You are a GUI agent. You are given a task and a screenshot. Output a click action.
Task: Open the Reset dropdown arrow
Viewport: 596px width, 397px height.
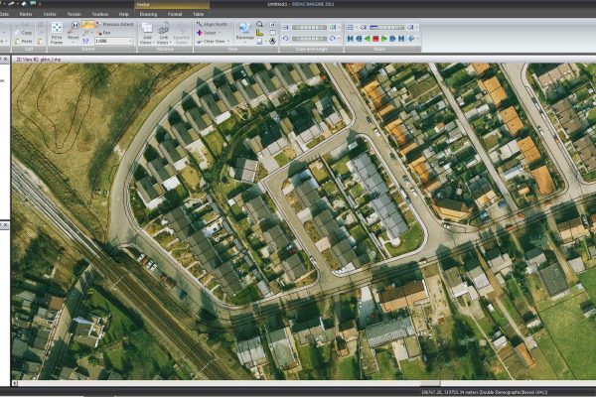pos(73,42)
